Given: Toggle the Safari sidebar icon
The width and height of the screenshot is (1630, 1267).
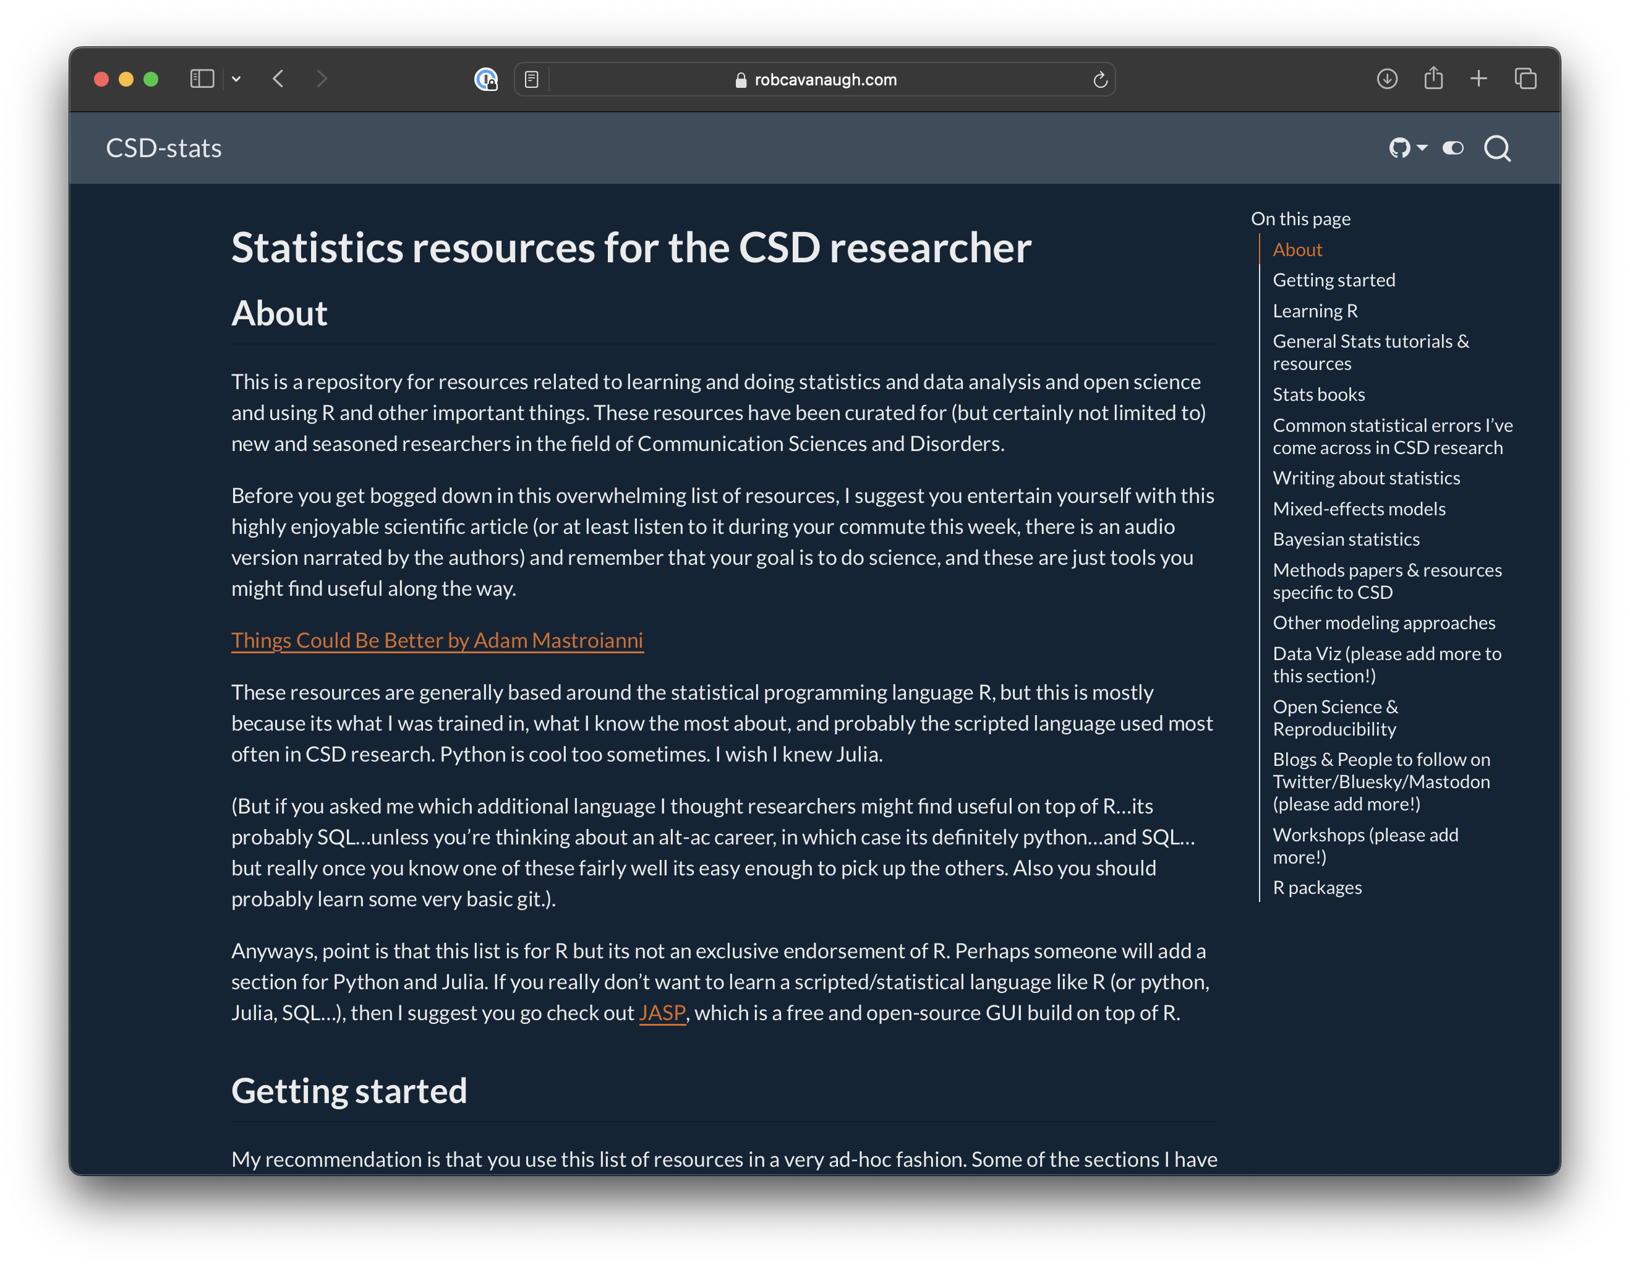Looking at the screenshot, I should tap(202, 79).
